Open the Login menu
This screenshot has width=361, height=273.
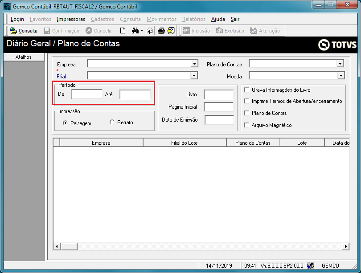coord(17,19)
